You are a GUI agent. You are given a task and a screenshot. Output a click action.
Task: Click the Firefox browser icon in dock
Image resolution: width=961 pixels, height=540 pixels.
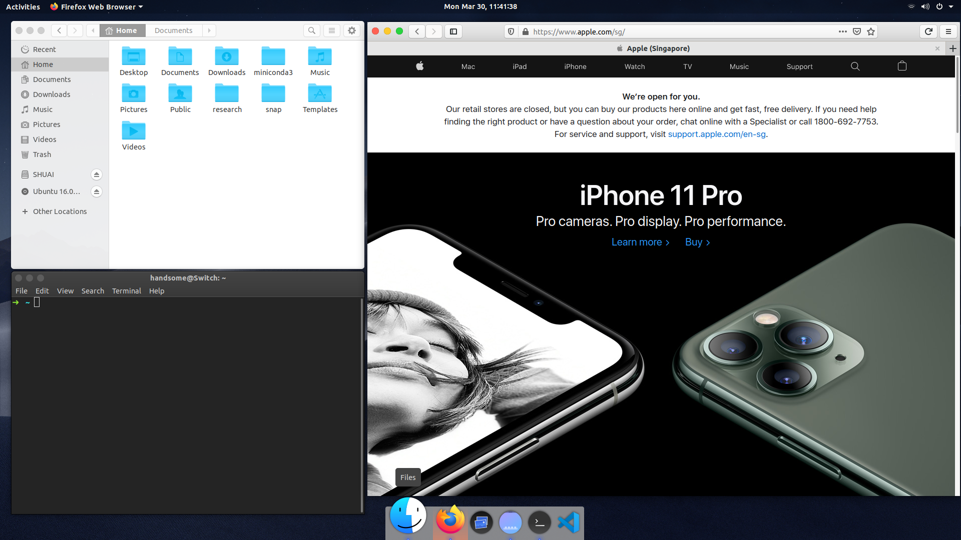point(450,521)
